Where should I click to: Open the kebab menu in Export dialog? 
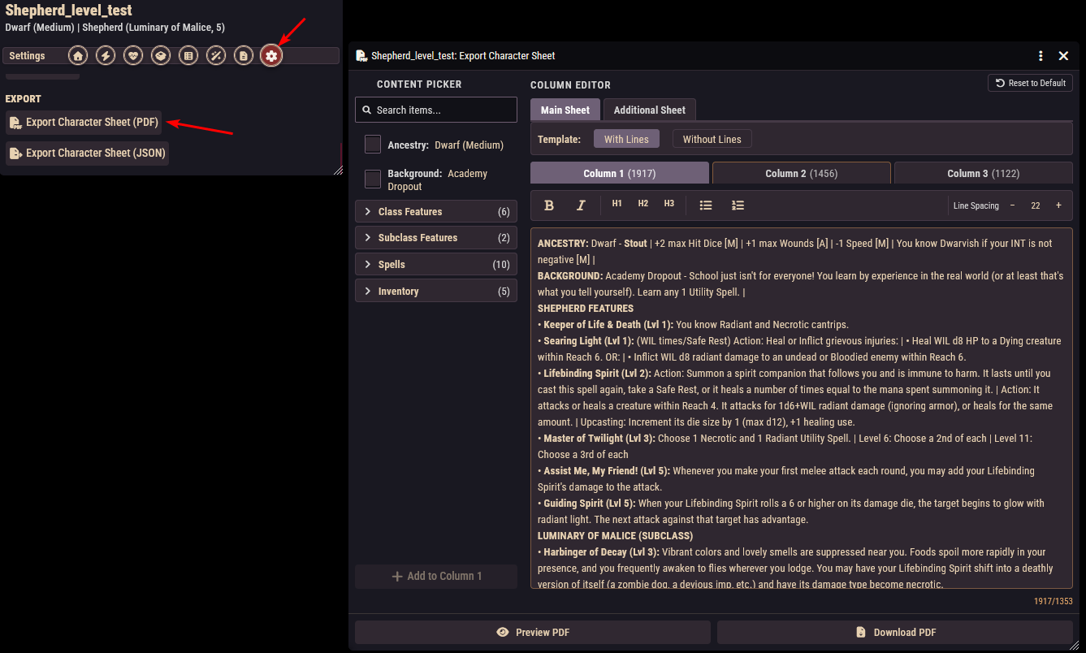pyautogui.click(x=1041, y=56)
